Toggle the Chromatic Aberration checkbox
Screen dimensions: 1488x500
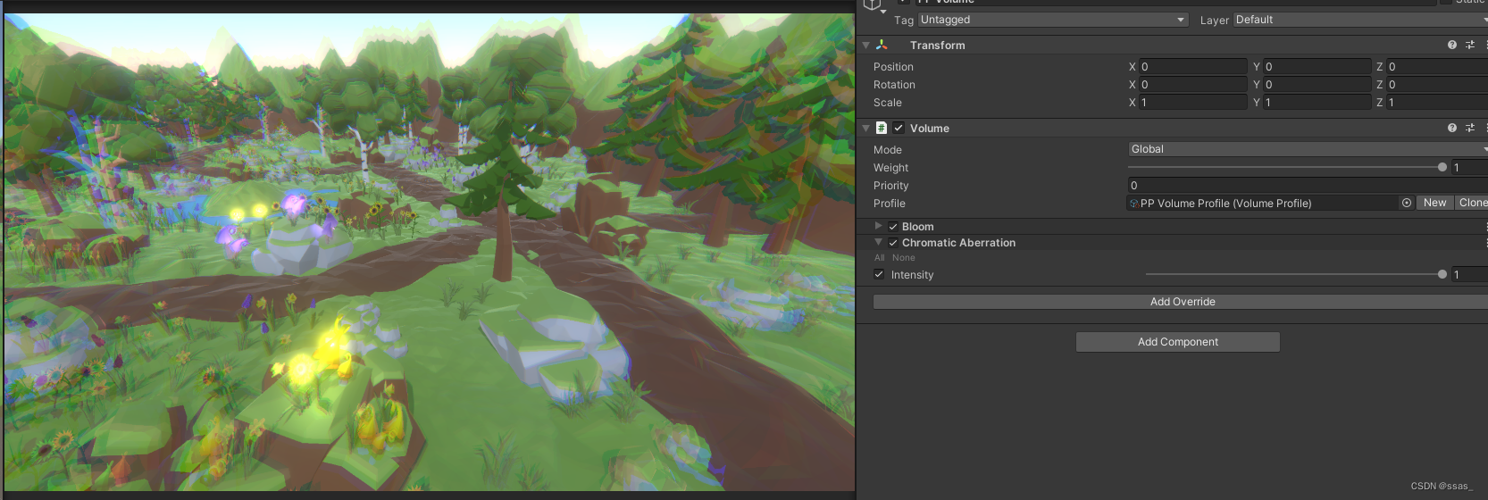coord(893,243)
